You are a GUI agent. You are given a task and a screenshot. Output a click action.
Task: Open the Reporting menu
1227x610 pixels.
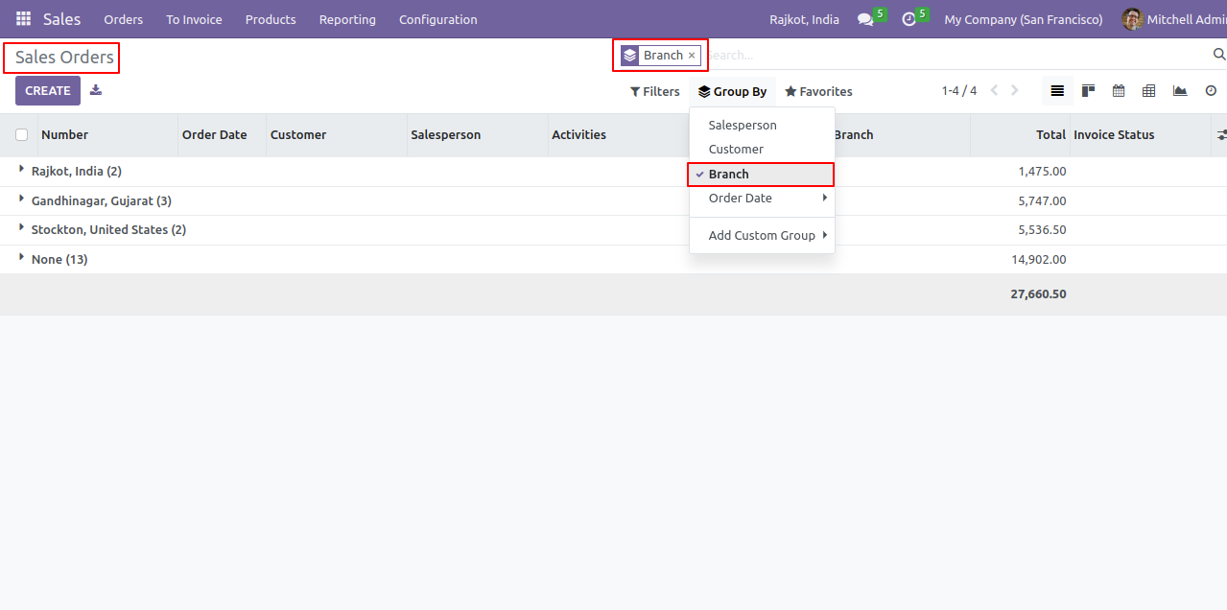click(347, 19)
